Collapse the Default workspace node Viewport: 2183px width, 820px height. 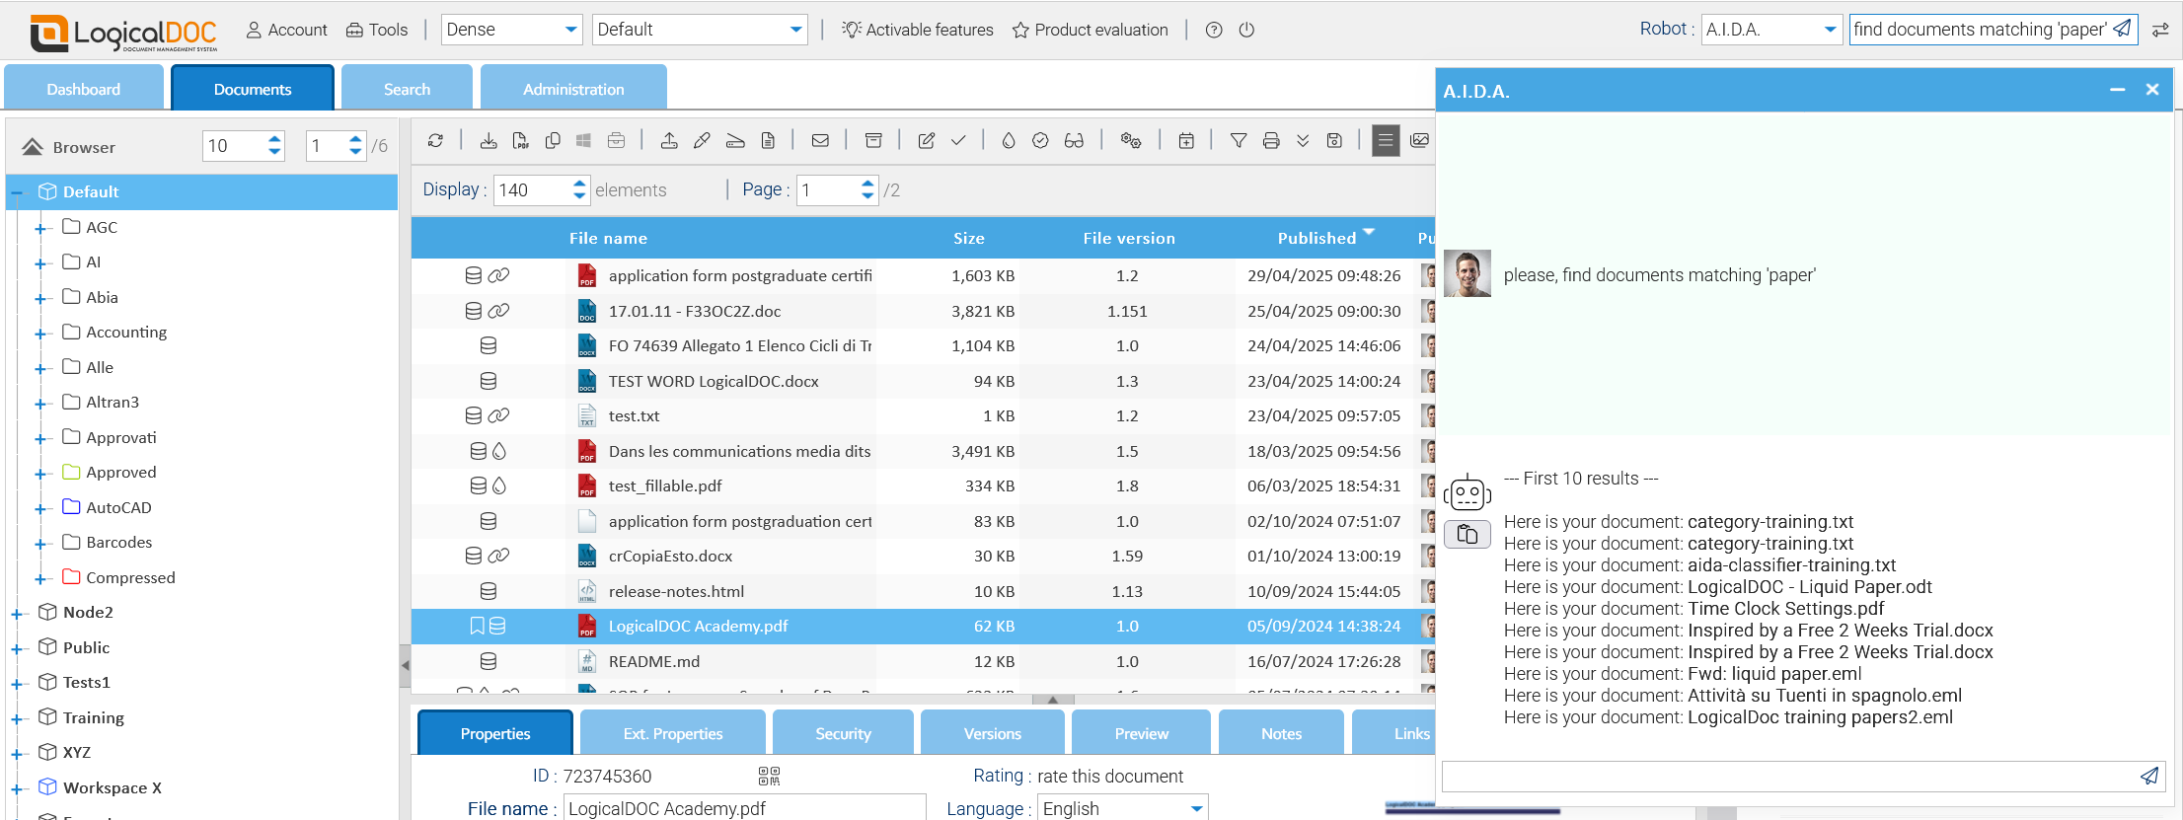click(17, 192)
